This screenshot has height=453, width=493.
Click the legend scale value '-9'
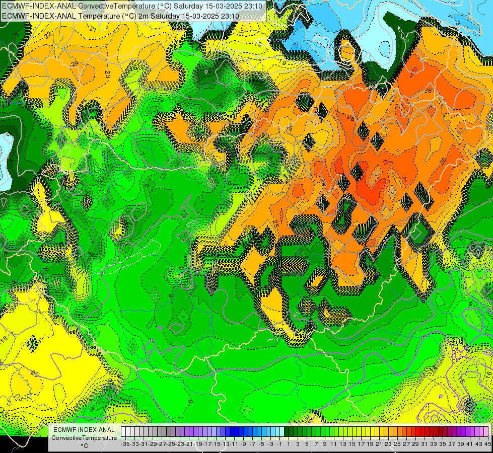[243, 444]
